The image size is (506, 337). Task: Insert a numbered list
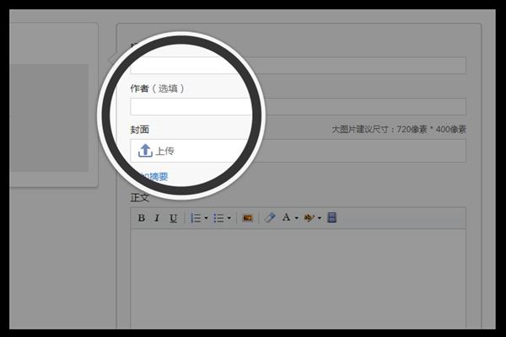(195, 218)
